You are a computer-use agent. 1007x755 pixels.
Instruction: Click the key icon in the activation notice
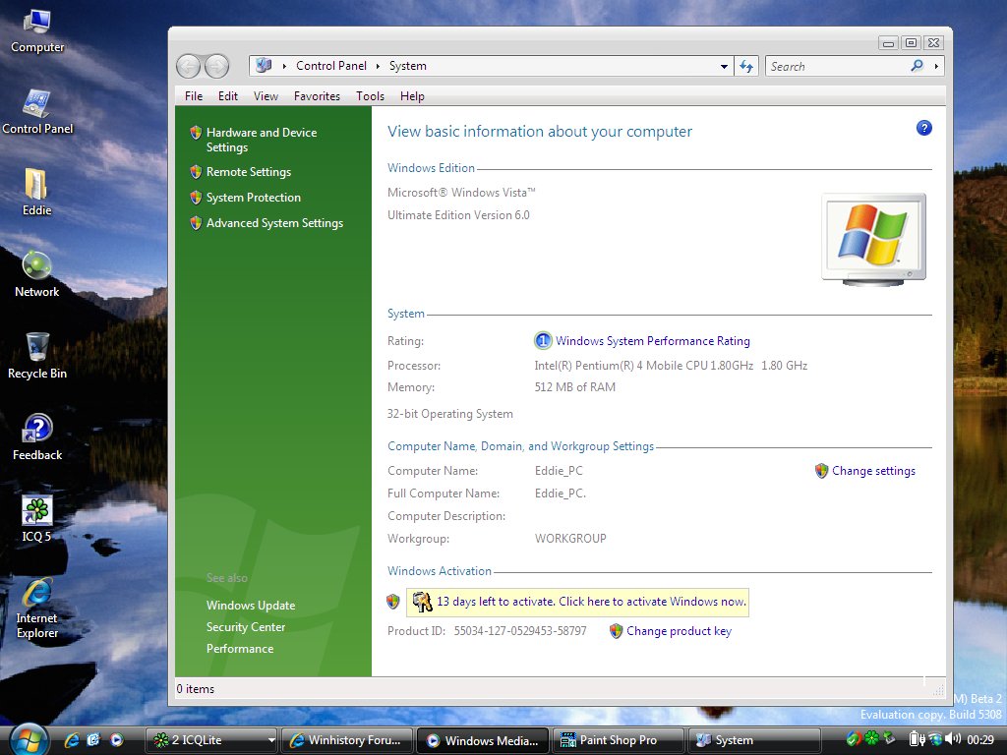[x=421, y=601]
